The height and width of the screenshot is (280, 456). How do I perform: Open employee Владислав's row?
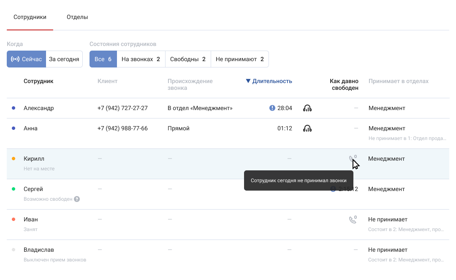click(39, 250)
